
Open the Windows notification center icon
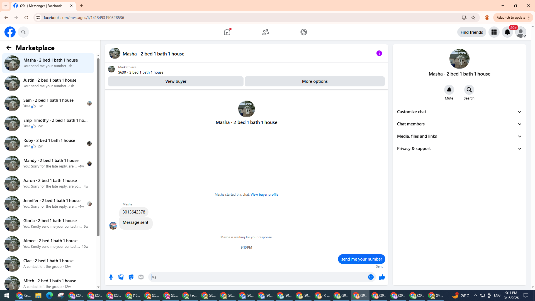pyautogui.click(x=526, y=295)
